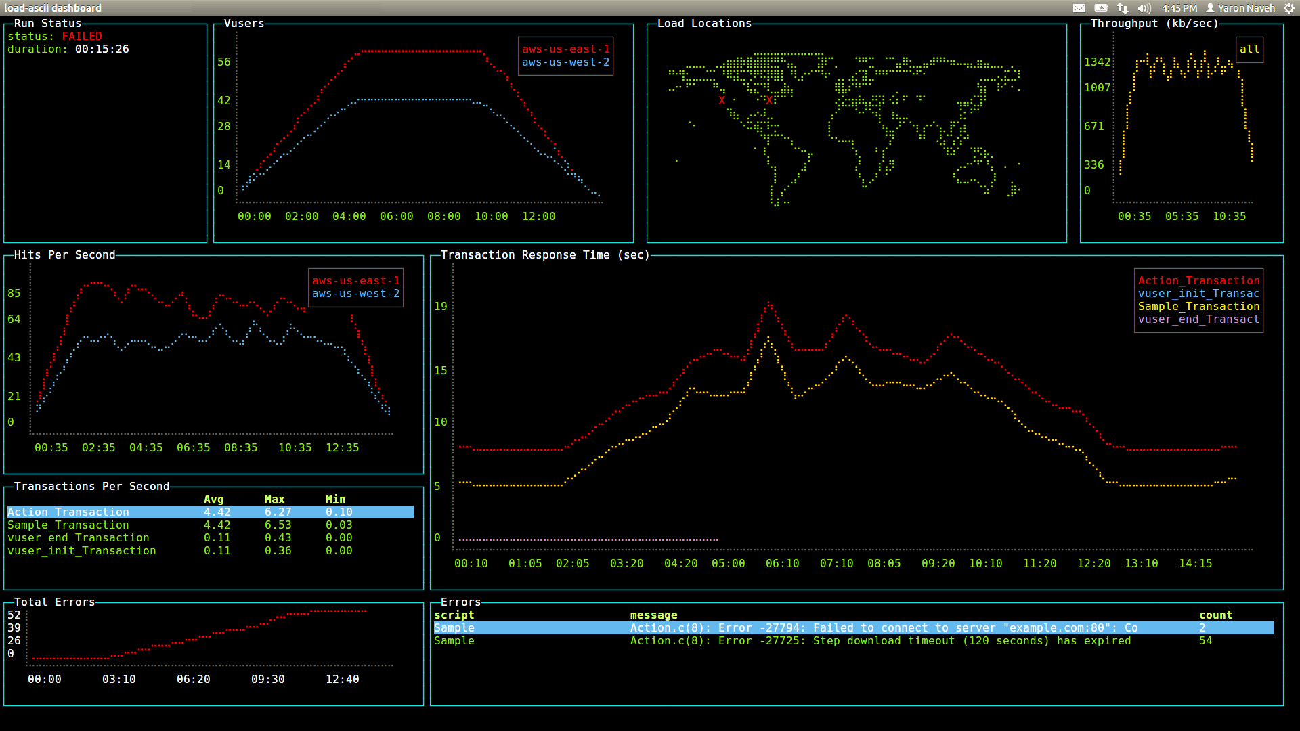This screenshot has width=1300, height=731.
Task: Click the FAILED status text
Action: point(82,37)
